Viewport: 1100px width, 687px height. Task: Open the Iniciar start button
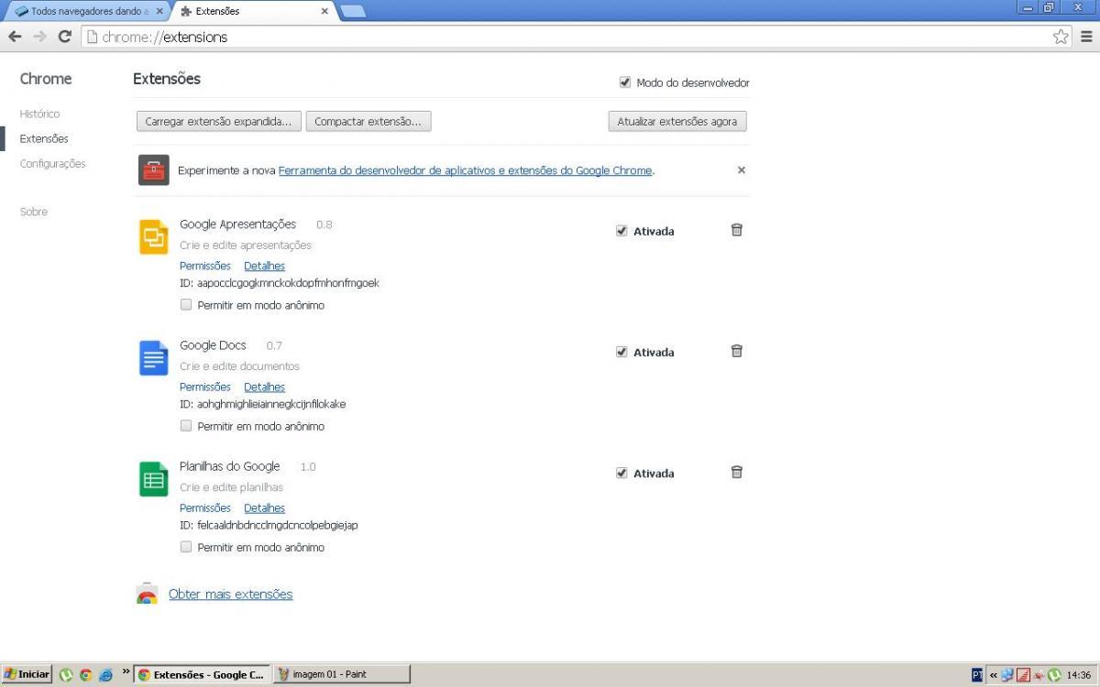[27, 675]
